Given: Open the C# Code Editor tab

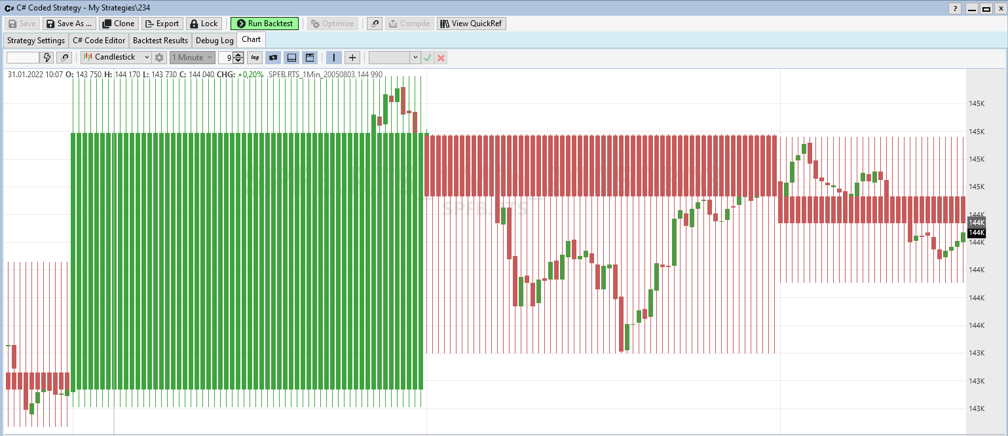Looking at the screenshot, I should point(99,41).
